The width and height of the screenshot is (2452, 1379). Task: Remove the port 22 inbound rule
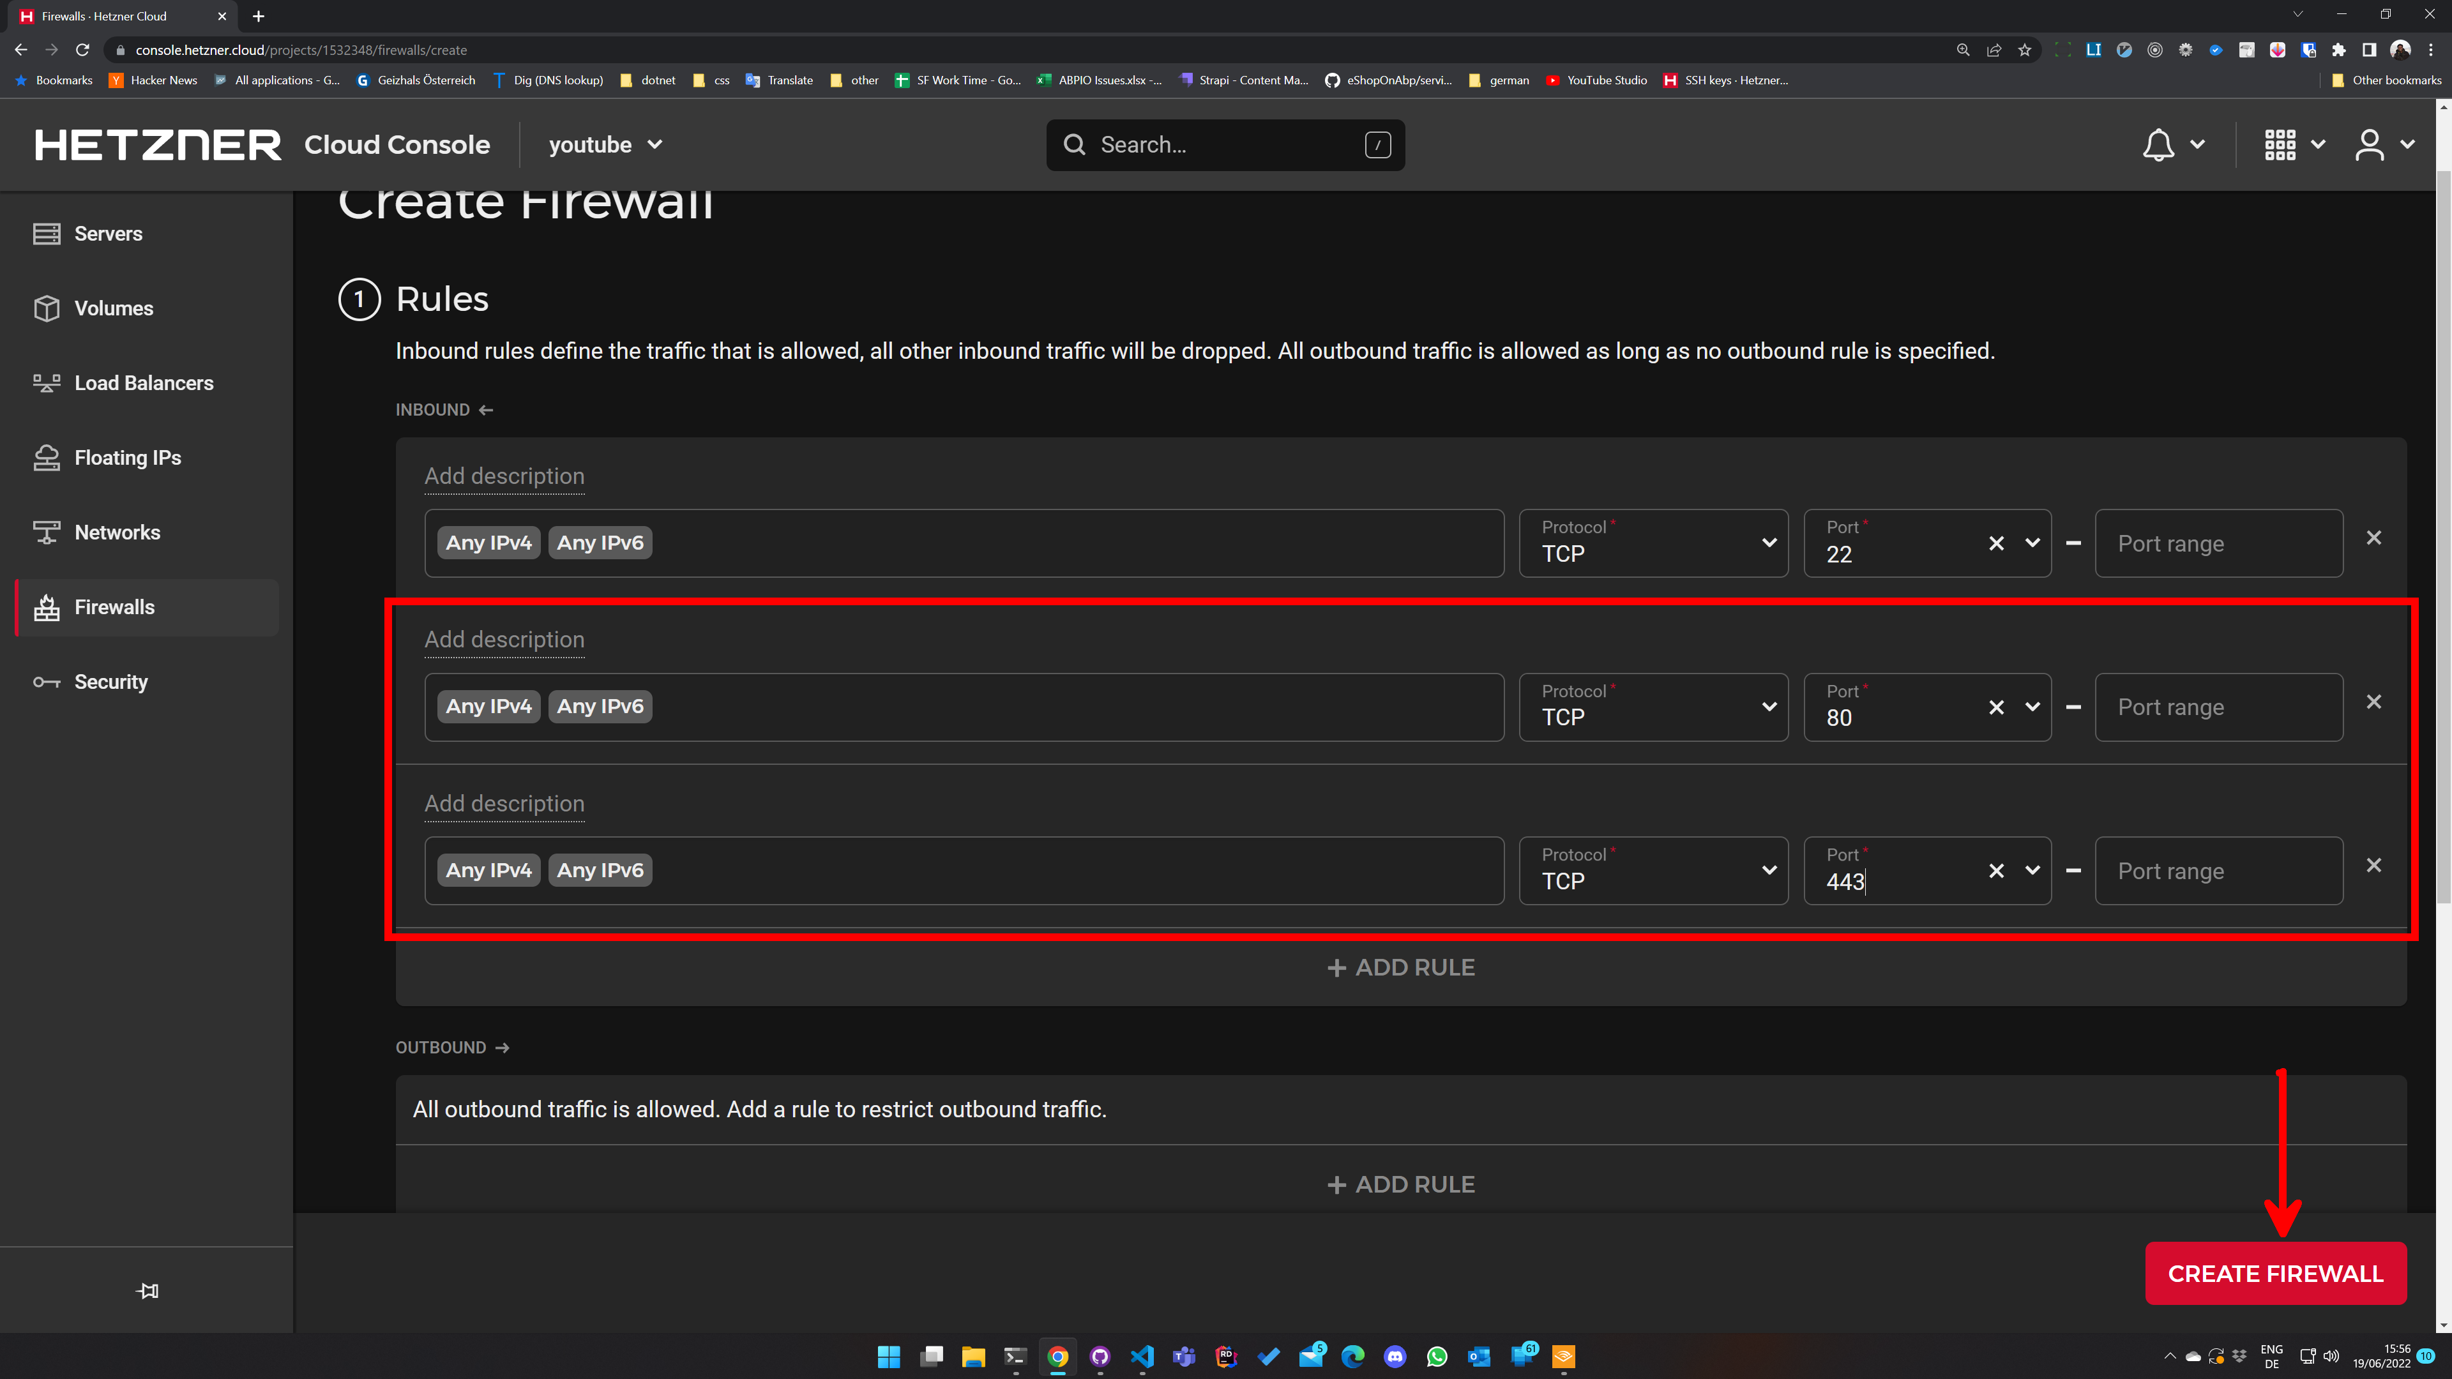tap(2374, 538)
